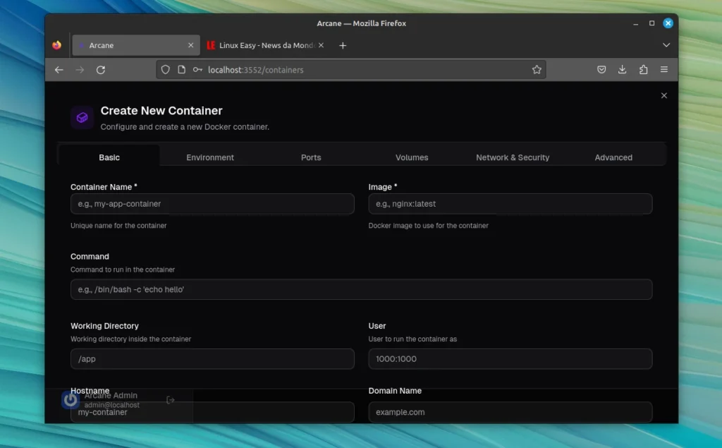
Task: Open a new browser tab
Action: click(343, 45)
